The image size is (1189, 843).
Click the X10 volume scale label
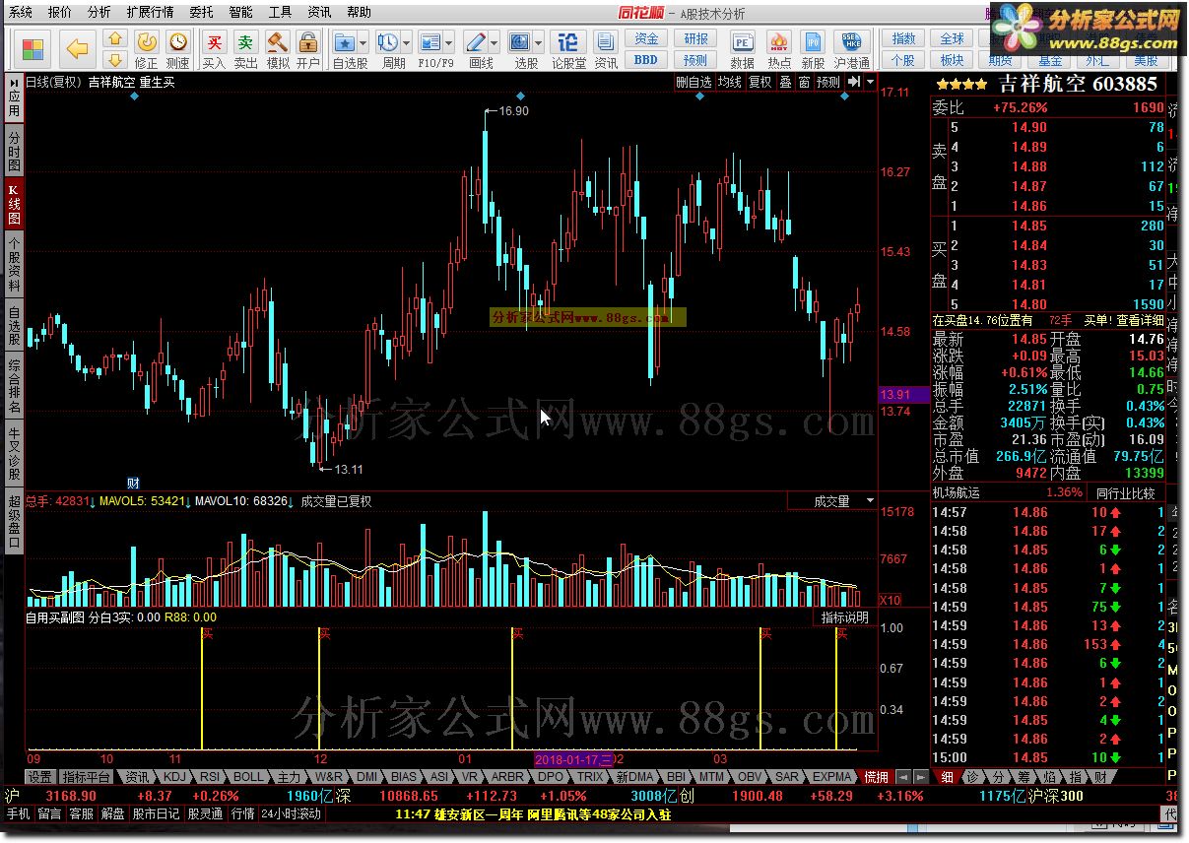(890, 600)
